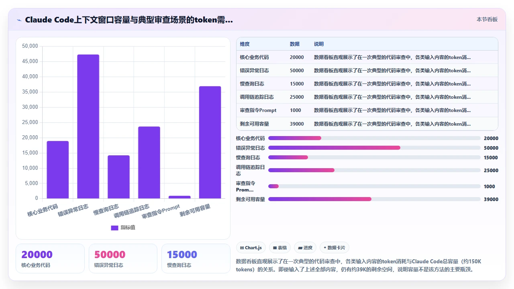Click the 剩余可用容量 x-axis label
This screenshot has height=289, width=514.
tap(195, 210)
